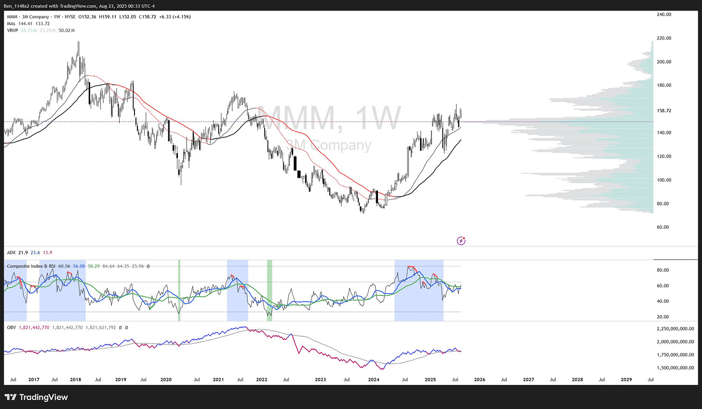Image resolution: width=702 pixels, height=409 pixels.
Task: Click the 2021 label on time axis
Action: pyautogui.click(x=218, y=380)
